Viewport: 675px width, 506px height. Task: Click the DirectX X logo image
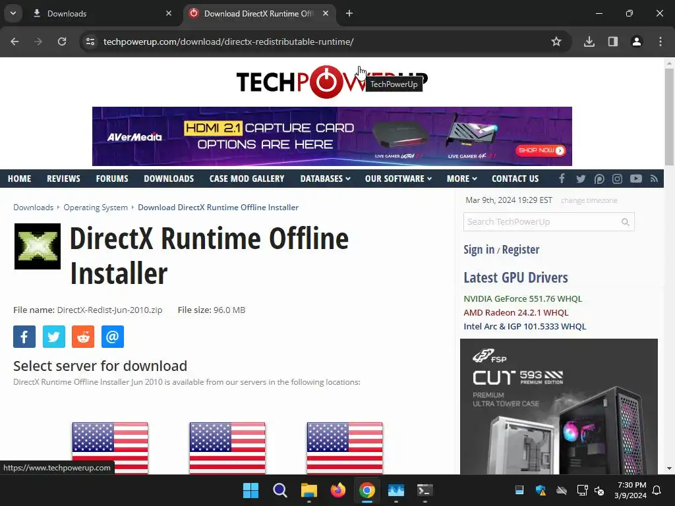point(38,246)
